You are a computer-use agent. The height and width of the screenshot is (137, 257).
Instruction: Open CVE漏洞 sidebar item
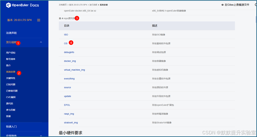pos(11,97)
